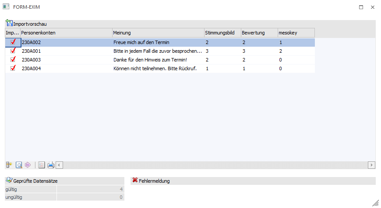The image size is (381, 208).
Task: Click the Stimmungsbild column header
Action: click(x=222, y=33)
